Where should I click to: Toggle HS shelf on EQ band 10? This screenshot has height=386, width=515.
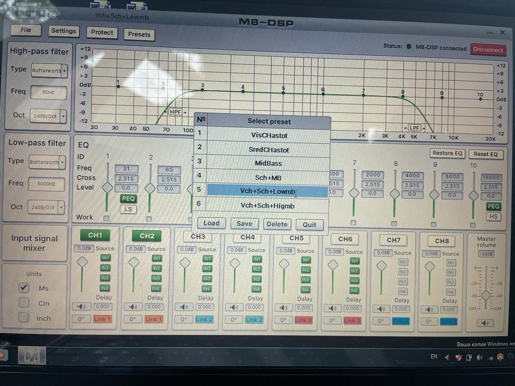click(493, 217)
